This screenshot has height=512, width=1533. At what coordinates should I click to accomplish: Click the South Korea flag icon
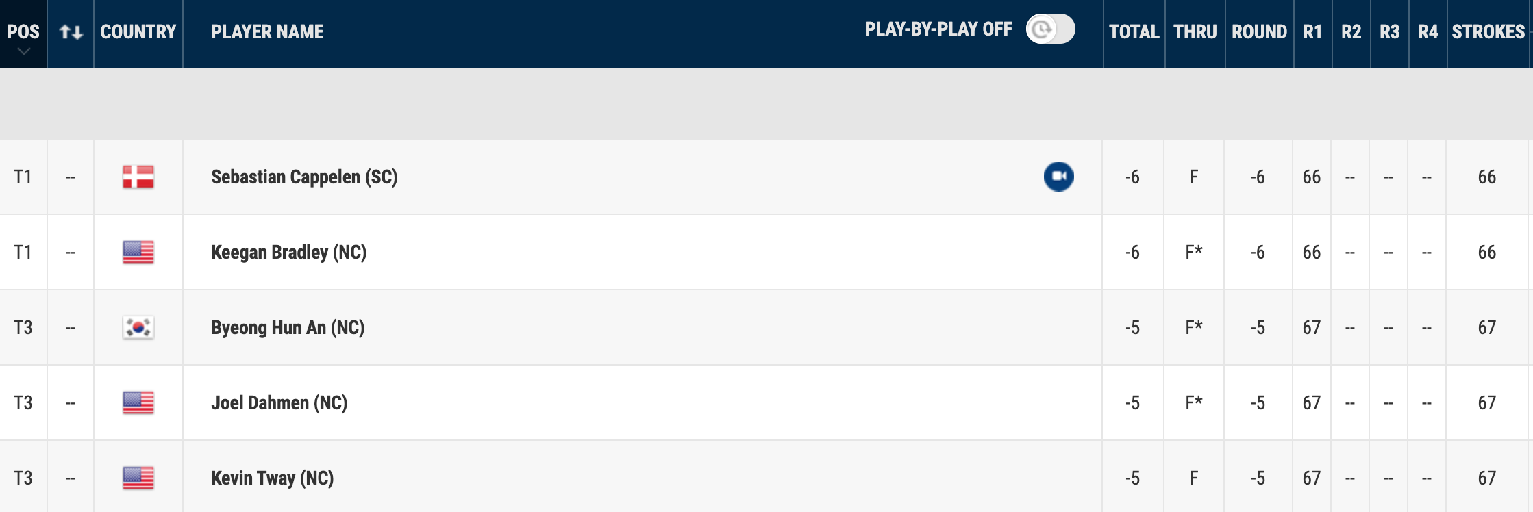click(x=138, y=327)
